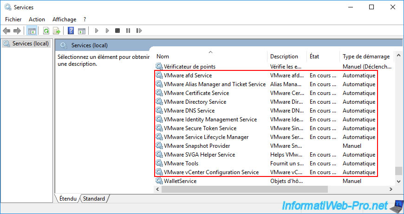
Task: Select VMware vCenter Configuration Service
Action: (x=274, y=172)
